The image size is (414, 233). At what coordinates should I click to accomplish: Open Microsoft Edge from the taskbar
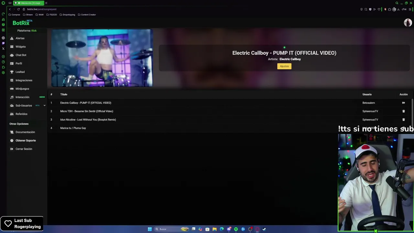click(x=222, y=229)
